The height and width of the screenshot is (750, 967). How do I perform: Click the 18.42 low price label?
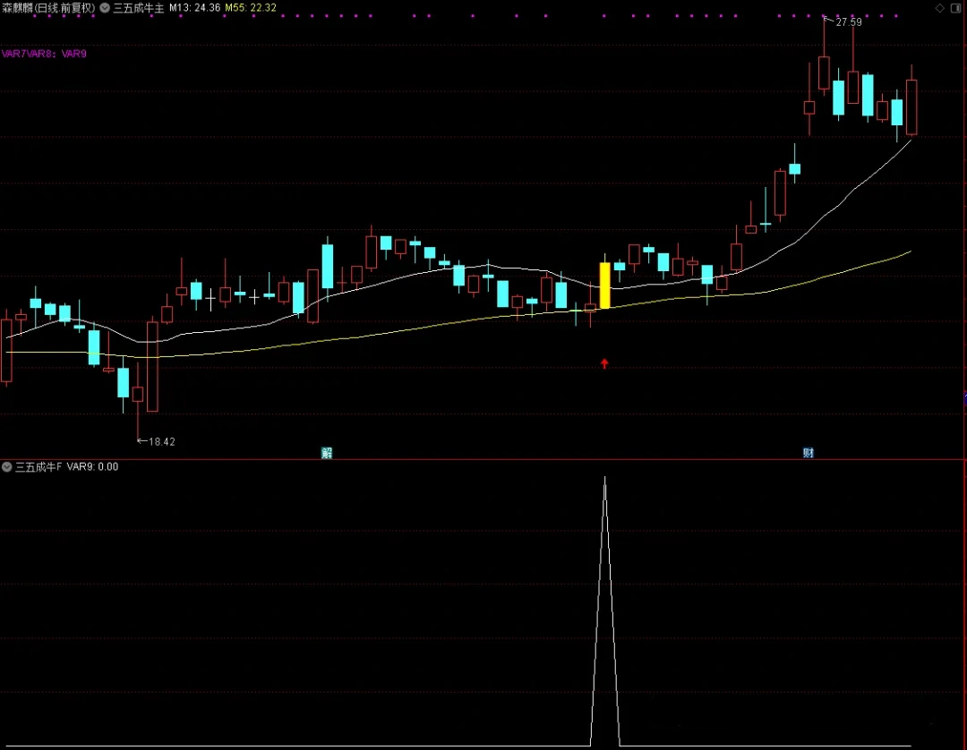[x=161, y=441]
